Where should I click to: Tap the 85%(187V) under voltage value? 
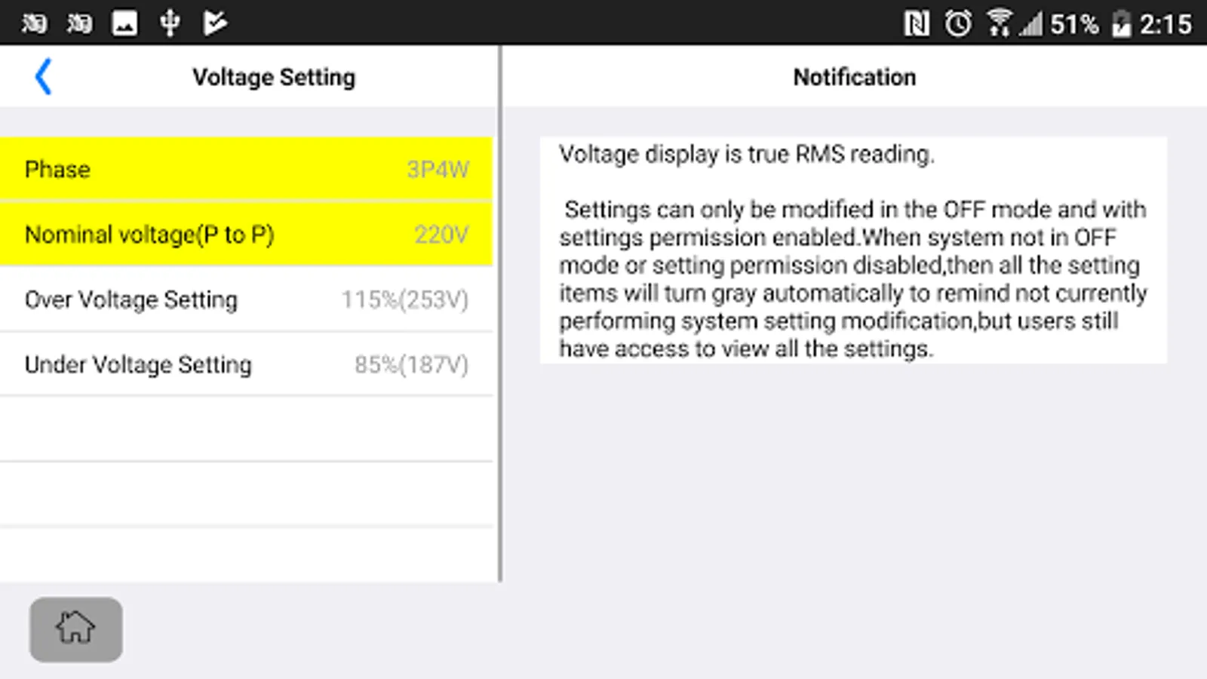(x=411, y=364)
